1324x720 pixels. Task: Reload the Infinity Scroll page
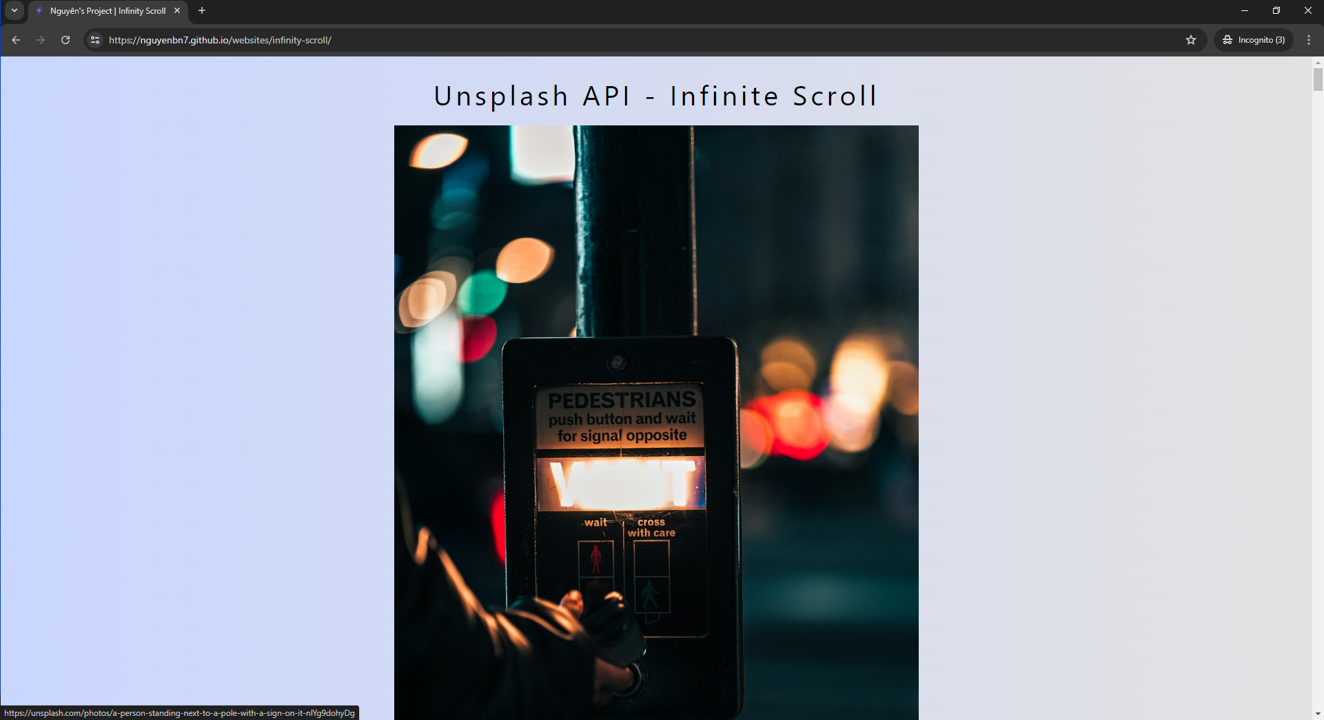(x=65, y=40)
